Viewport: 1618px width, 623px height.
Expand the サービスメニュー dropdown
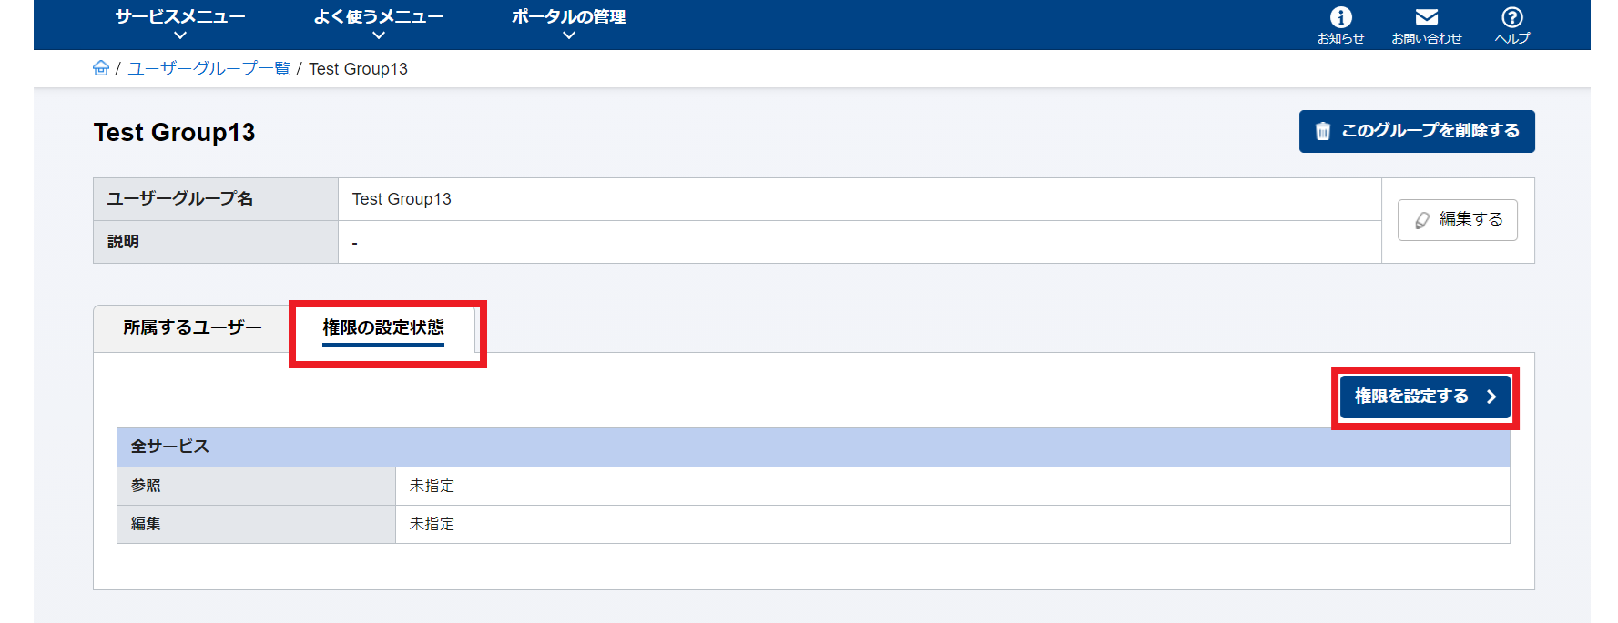click(180, 25)
